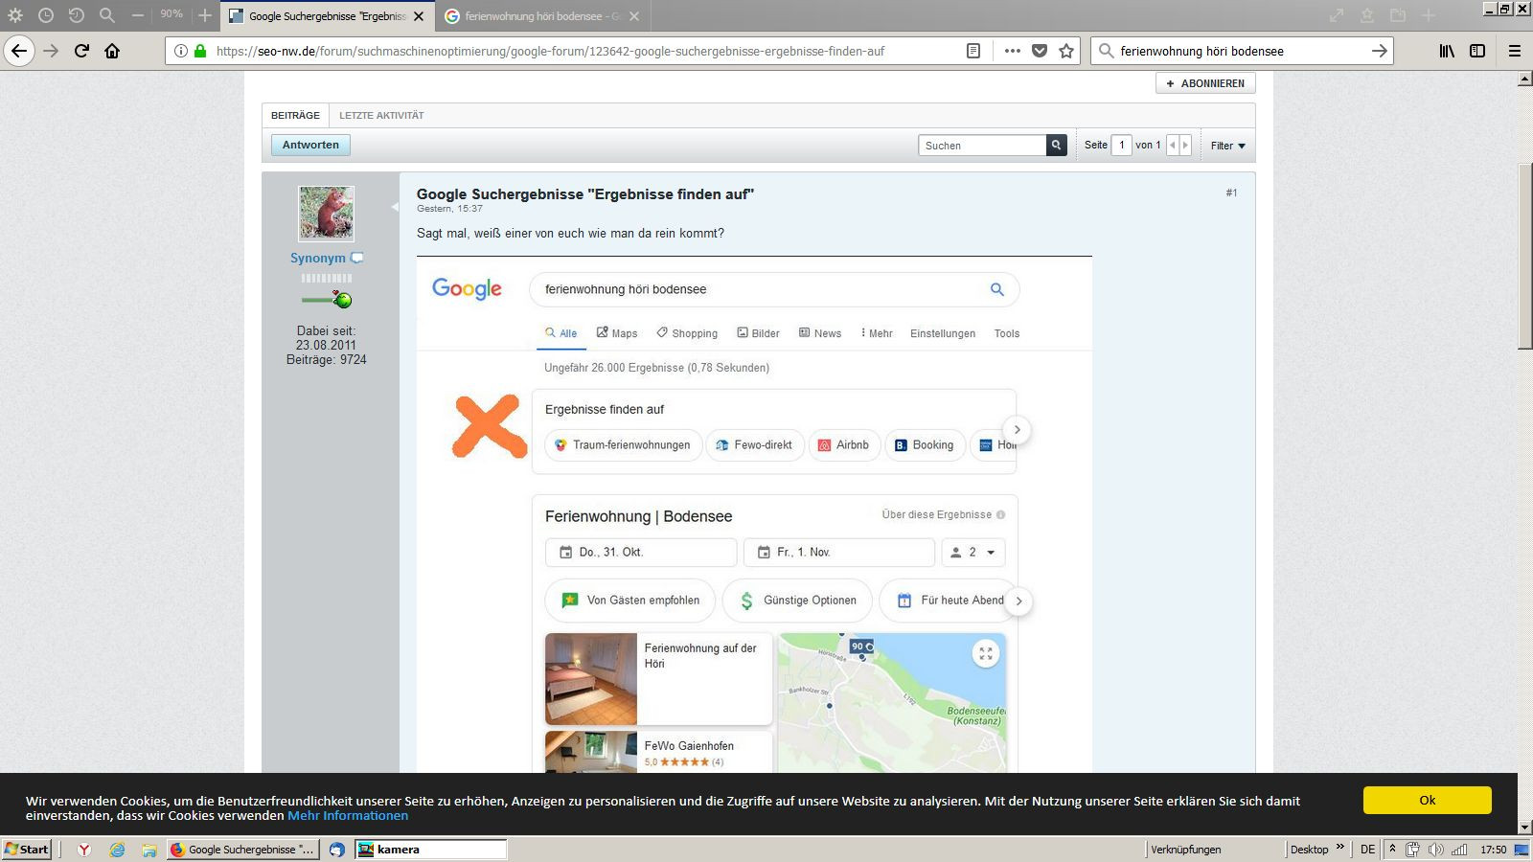Open page actions three-dots menu
Viewport: 1533px width, 862px height.
[1012, 51]
